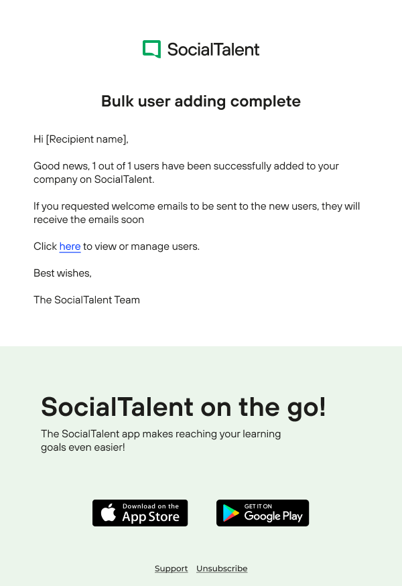
Task: Select the "Bulk user adding complete" heading
Action: pyautogui.click(x=201, y=101)
